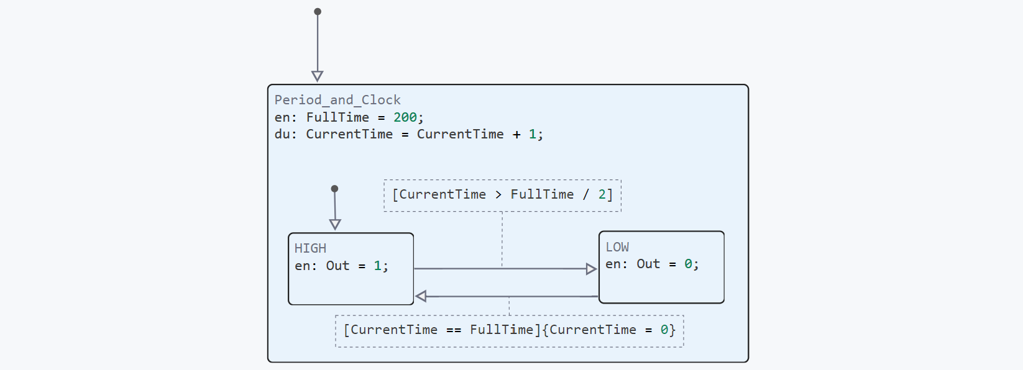
Task: Click the arrowhead entering the LOW state
Action: click(591, 269)
